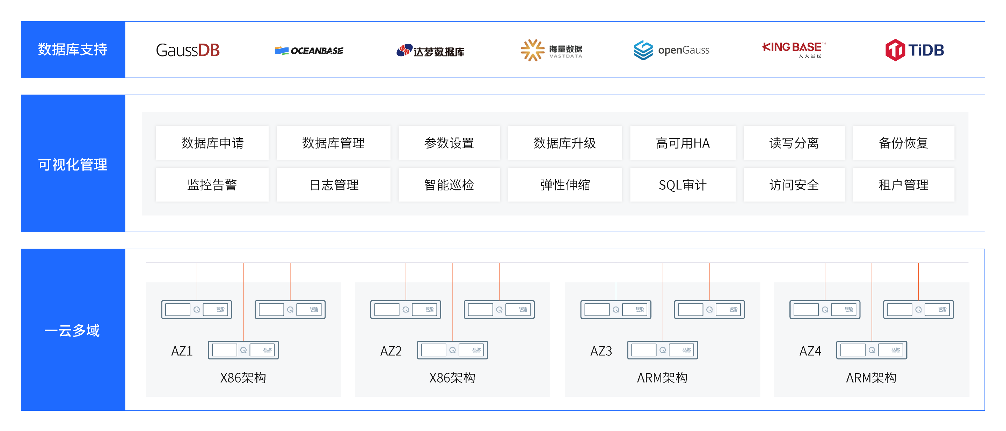Click the openGauss logo
Image resolution: width=1006 pixels, height=431 pixels.
coord(672,50)
